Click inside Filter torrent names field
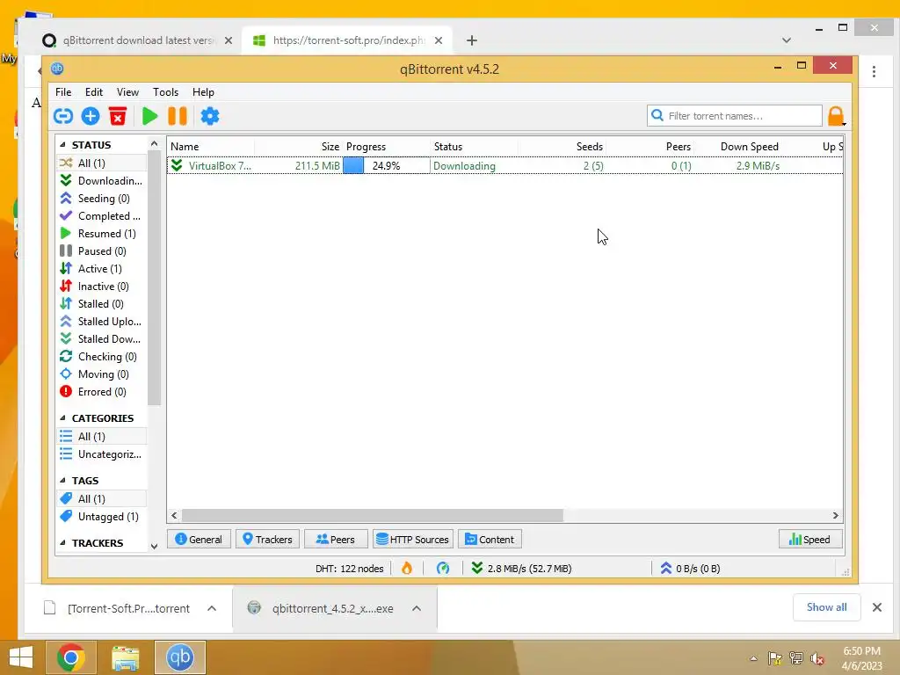Viewport: 900px width, 675px height. (735, 116)
